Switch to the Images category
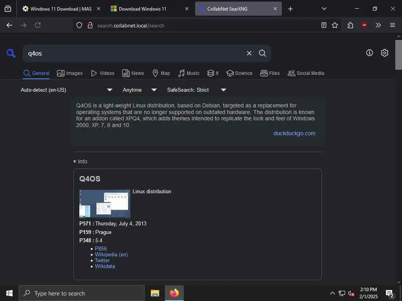The image size is (402, 301). point(70,73)
